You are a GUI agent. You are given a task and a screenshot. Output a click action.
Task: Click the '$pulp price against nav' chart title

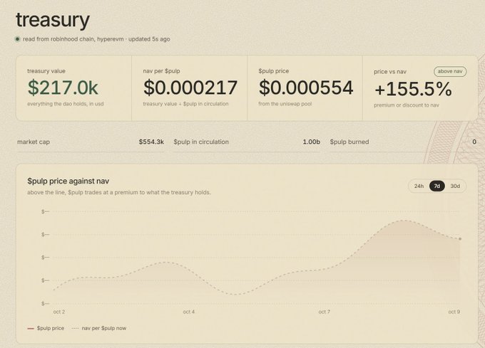tap(68, 181)
